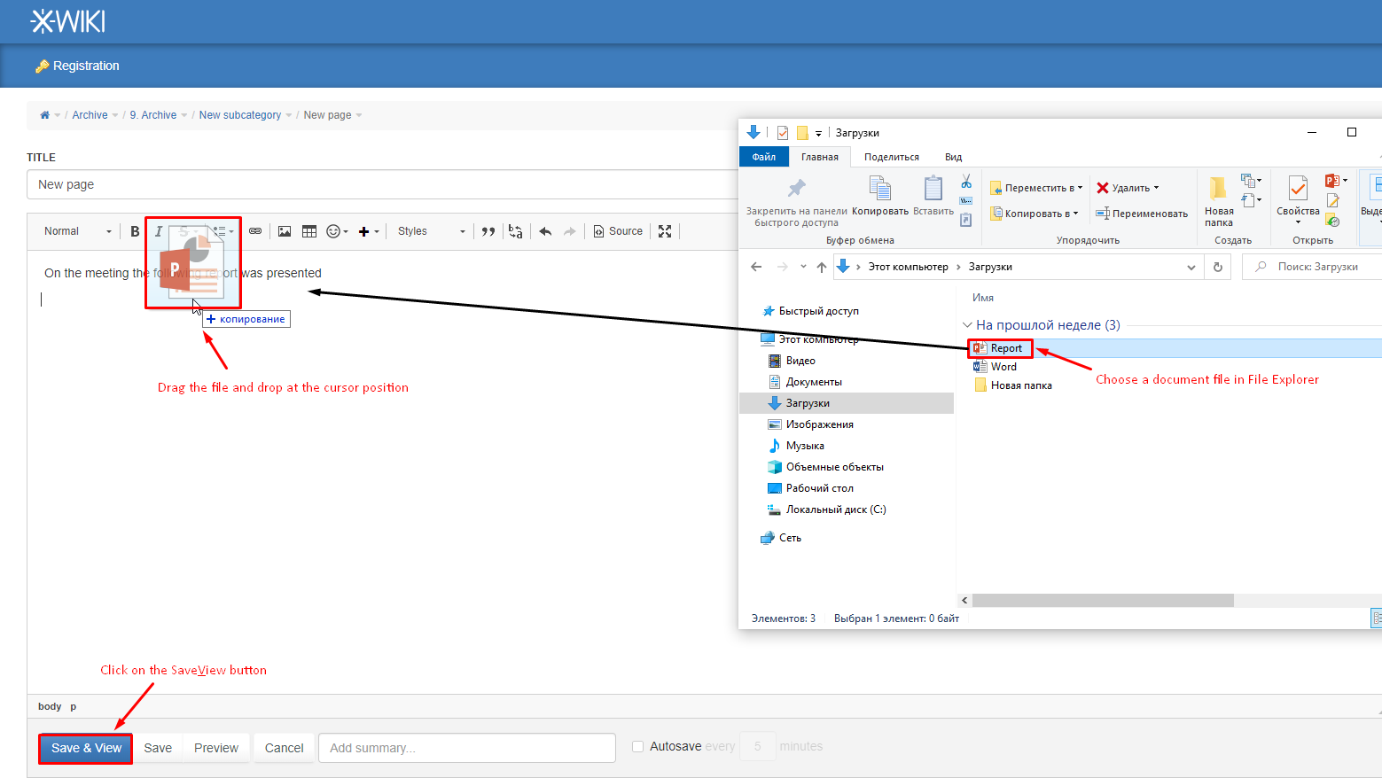Click the XWiki logo
The height and width of the screenshot is (778, 1382).
[x=68, y=21]
